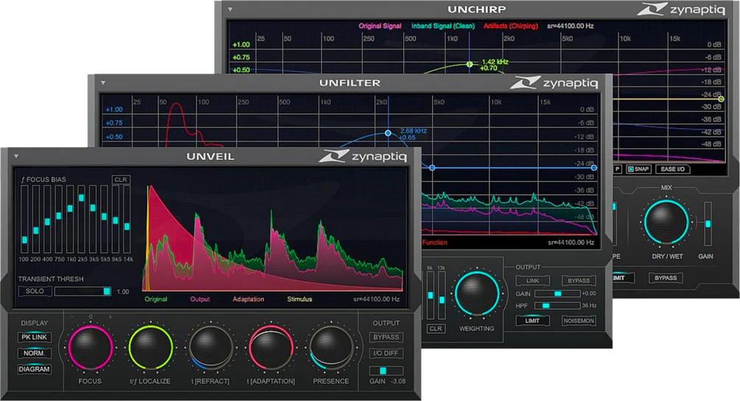740x401 pixels.
Task: Toggle the I/O DIFF button
Action: tap(386, 353)
